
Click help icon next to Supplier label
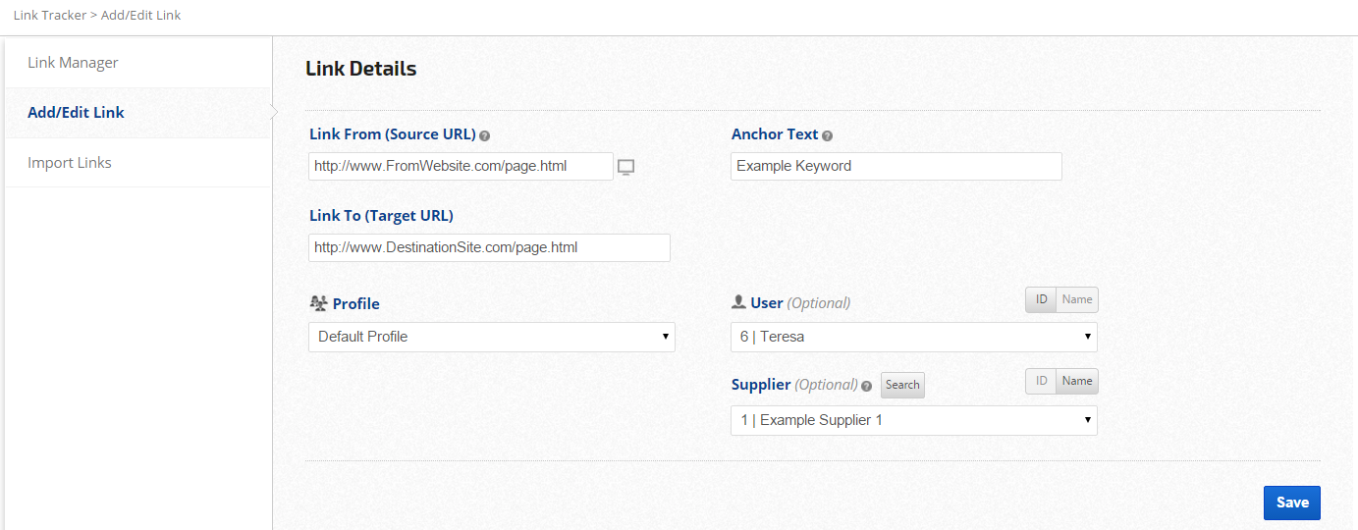[x=866, y=386]
